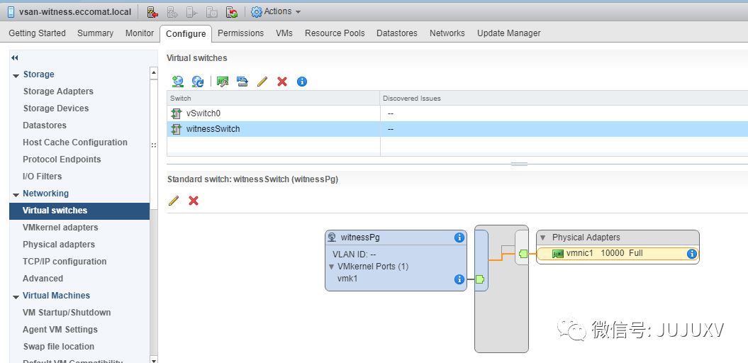
Task: Click the sidebar scroll down arrow
Action: click(x=154, y=360)
